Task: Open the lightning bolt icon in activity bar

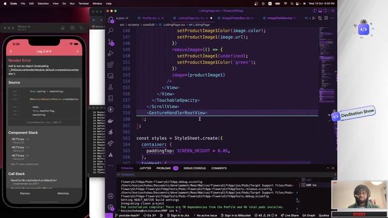Action: point(110,110)
